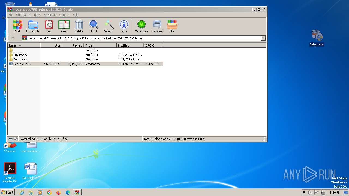
Task: Click the Templates modified date cell
Action: pos(130,59)
